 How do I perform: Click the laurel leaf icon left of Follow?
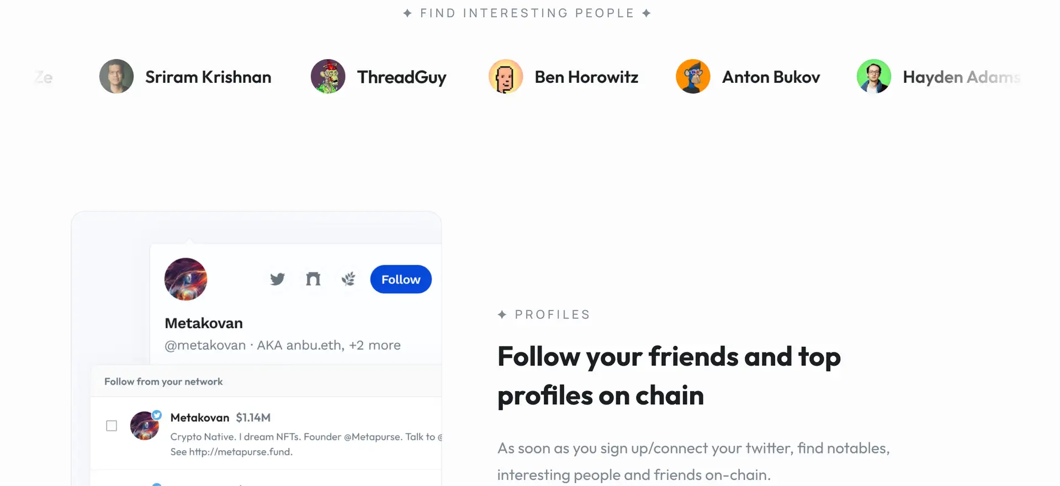coord(348,279)
